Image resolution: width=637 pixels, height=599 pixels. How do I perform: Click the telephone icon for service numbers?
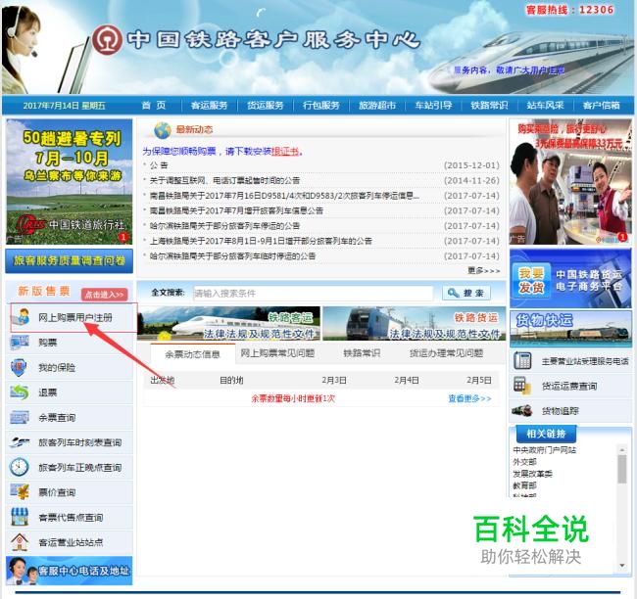tap(522, 360)
